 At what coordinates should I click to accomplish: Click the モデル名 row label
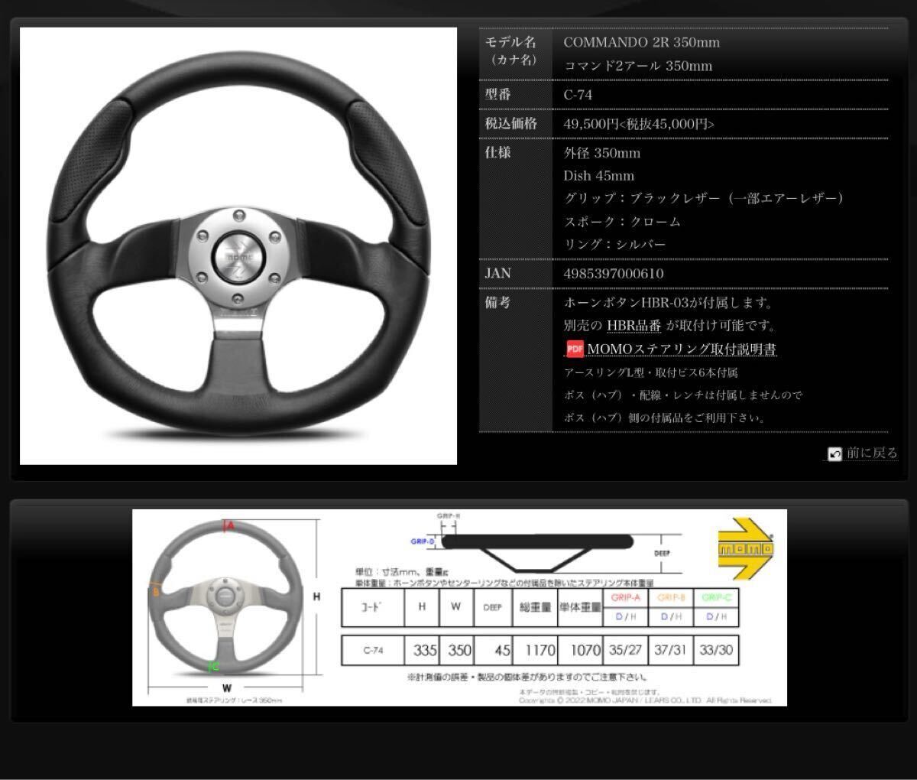click(x=510, y=42)
